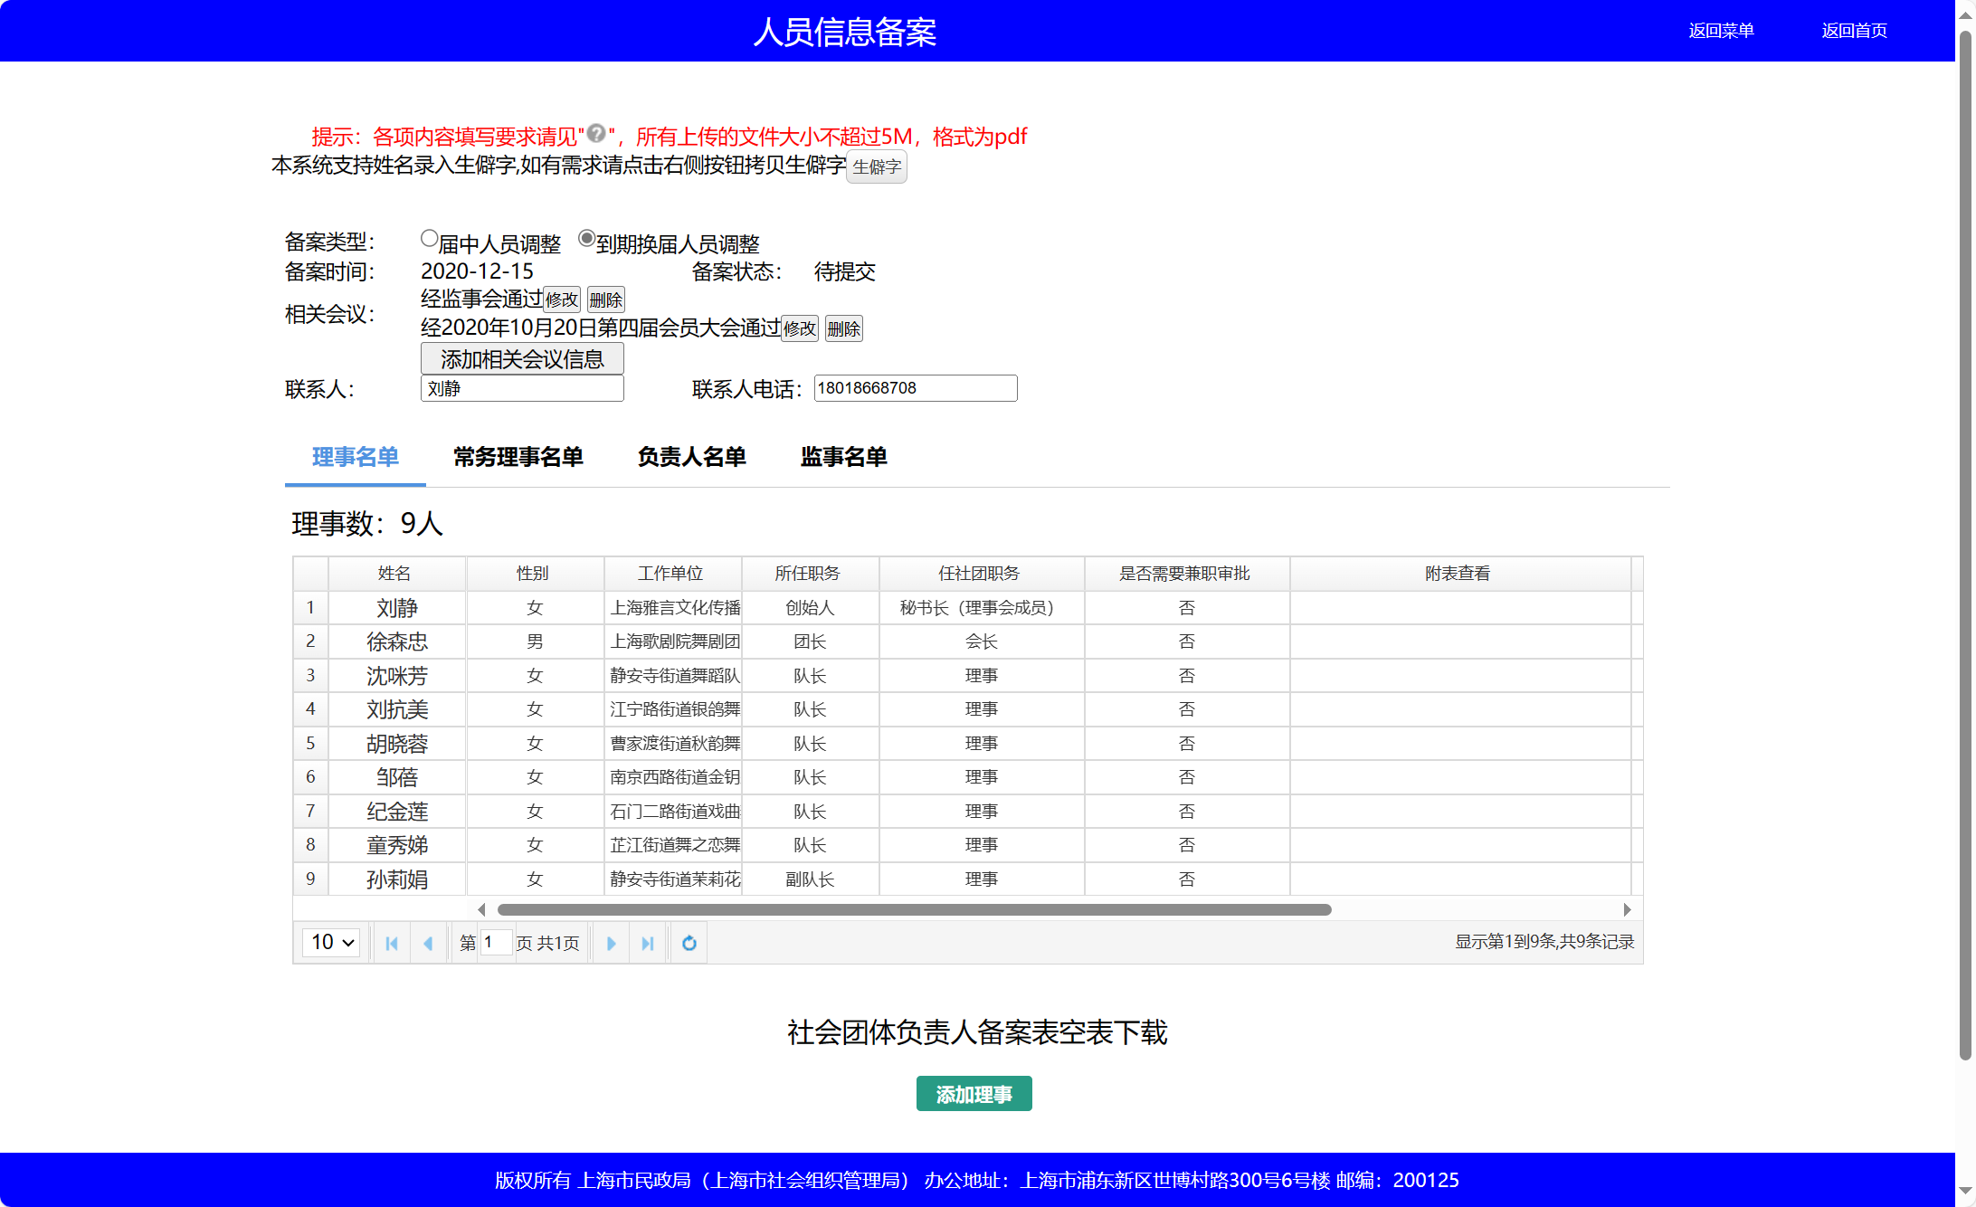Click 添加相关会议信息 button
Screen dimensions: 1976x1207
522,359
